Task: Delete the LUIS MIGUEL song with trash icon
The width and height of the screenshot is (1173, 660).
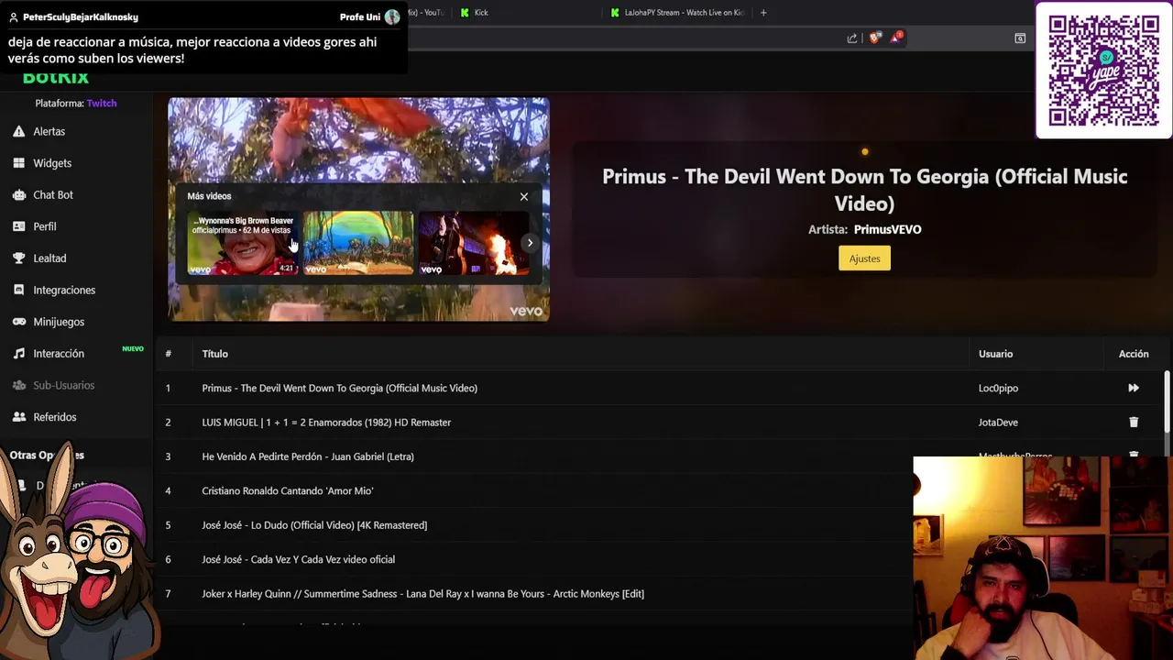Action: (x=1134, y=423)
